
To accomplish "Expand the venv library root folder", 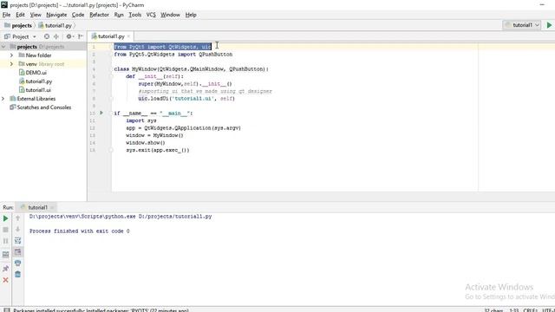I will [11, 64].
